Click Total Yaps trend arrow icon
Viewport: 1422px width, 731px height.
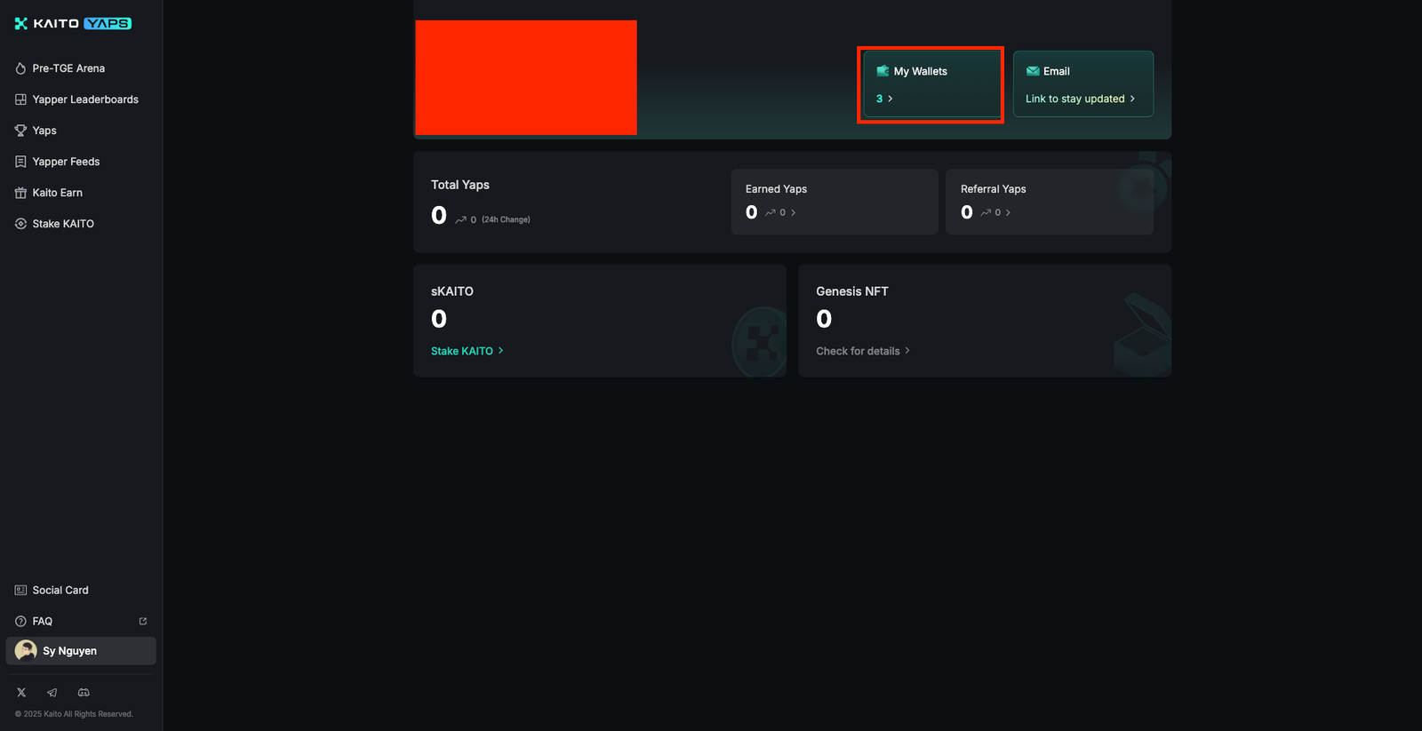460,219
